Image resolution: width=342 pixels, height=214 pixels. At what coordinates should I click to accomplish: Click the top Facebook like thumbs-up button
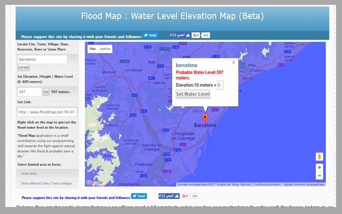coord(180,35)
